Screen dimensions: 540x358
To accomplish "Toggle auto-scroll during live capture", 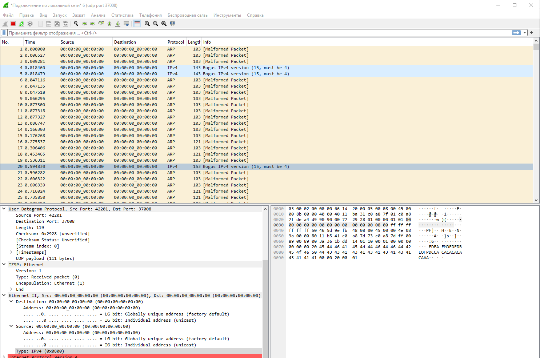I will (x=126, y=24).
